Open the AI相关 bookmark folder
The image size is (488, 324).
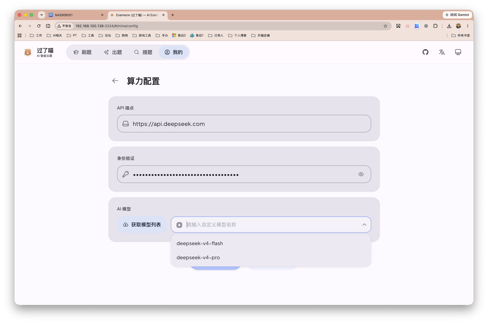tap(54, 35)
